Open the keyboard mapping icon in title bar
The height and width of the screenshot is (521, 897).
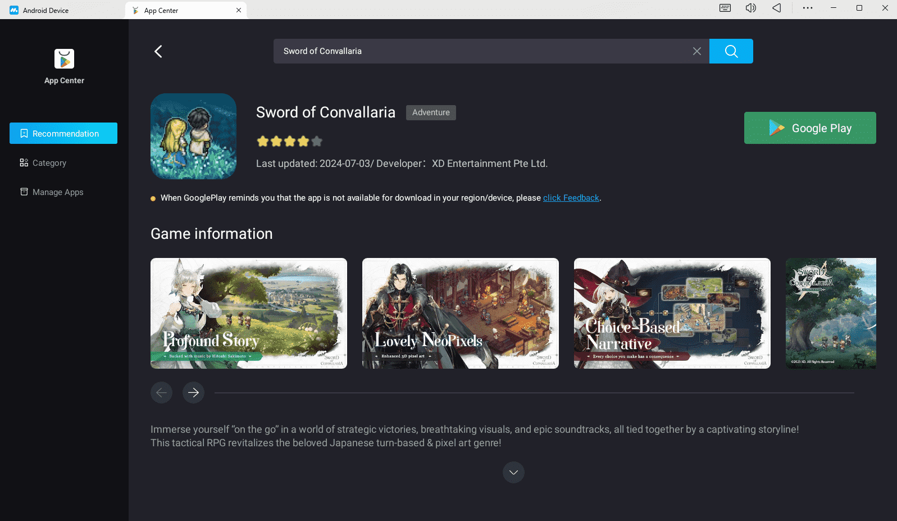point(725,8)
